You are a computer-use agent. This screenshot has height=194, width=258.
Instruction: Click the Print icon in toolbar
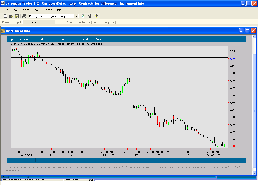click(24, 16)
